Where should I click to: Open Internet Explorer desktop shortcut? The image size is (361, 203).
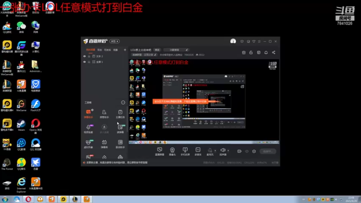click(x=21, y=185)
